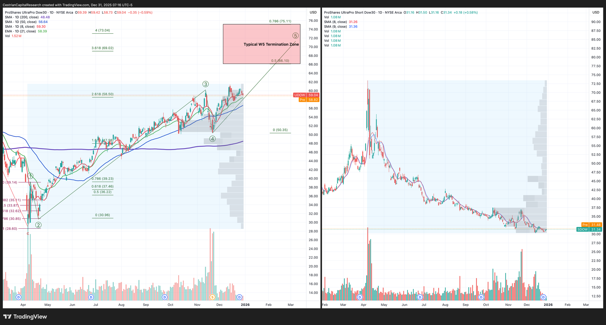Image resolution: width=606 pixels, height=325 pixels.
Task: Click the SDOW dividend marker just before July
Action: point(420,297)
